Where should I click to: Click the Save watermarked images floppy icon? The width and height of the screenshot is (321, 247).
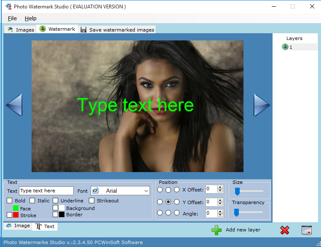click(83, 30)
